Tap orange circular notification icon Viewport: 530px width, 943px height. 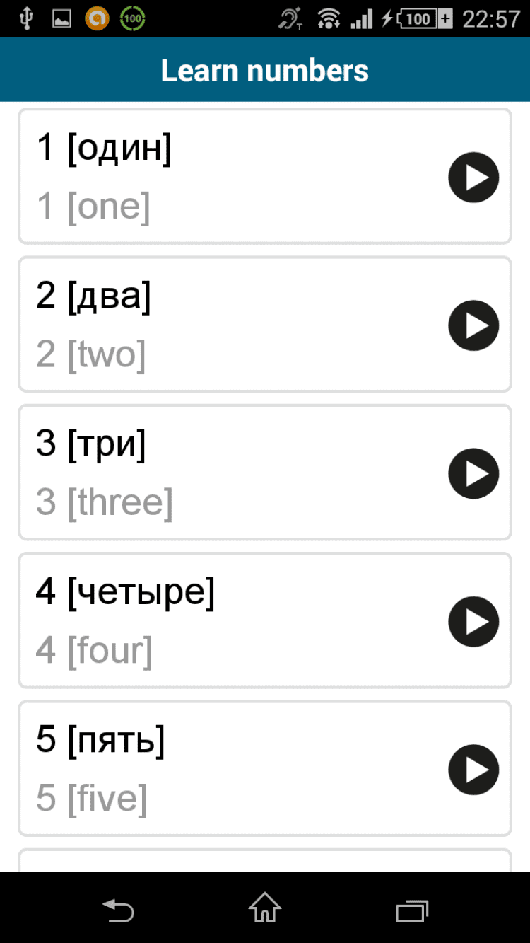pyautogui.click(x=97, y=19)
